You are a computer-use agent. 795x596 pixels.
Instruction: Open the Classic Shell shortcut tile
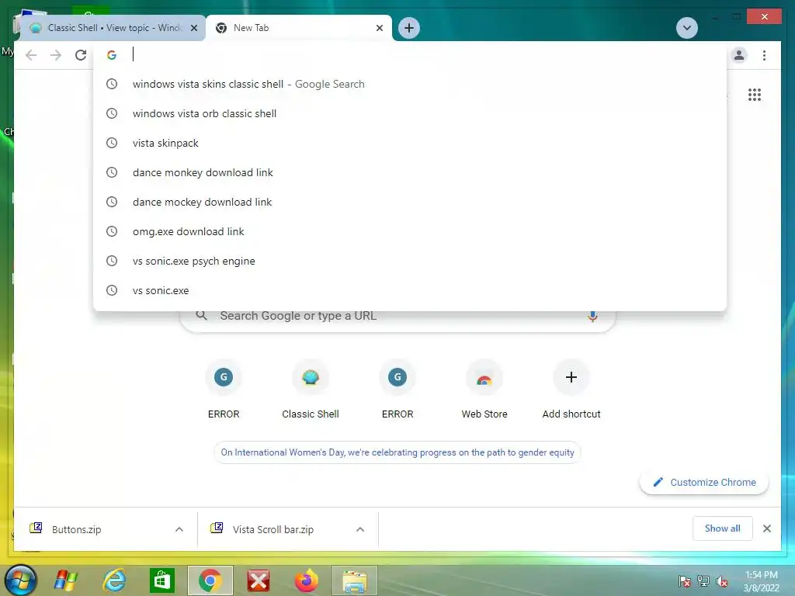click(311, 390)
